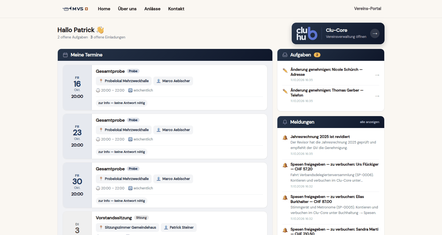The height and width of the screenshot is (235, 442).
Task: Open the arrow for the Thomas Gerber Telefon task
Action: coord(377,96)
